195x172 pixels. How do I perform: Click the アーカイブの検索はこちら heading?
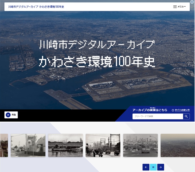[x=150, y=110]
